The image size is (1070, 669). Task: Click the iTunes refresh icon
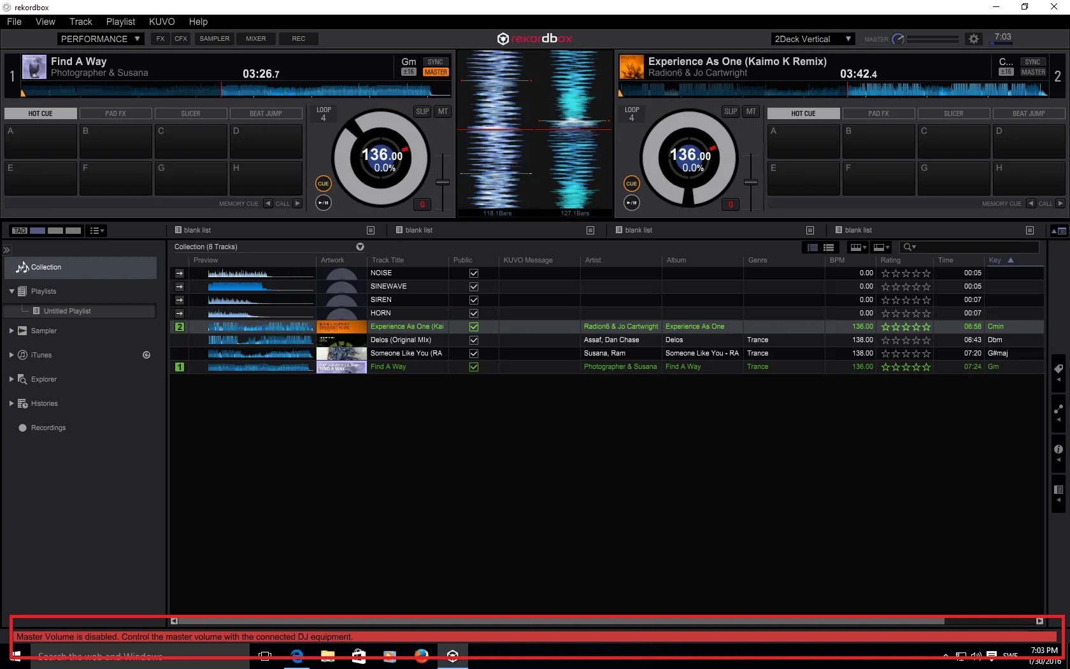point(146,355)
